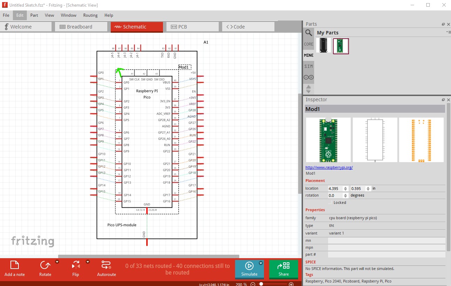Screen dimensions: 451x286
Task: Undock the Inspector panel
Action: click(443, 100)
